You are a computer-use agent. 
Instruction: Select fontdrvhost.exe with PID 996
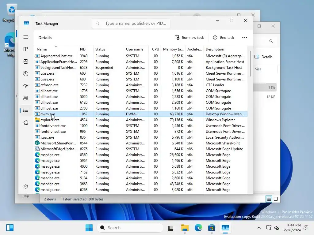pos(140,132)
